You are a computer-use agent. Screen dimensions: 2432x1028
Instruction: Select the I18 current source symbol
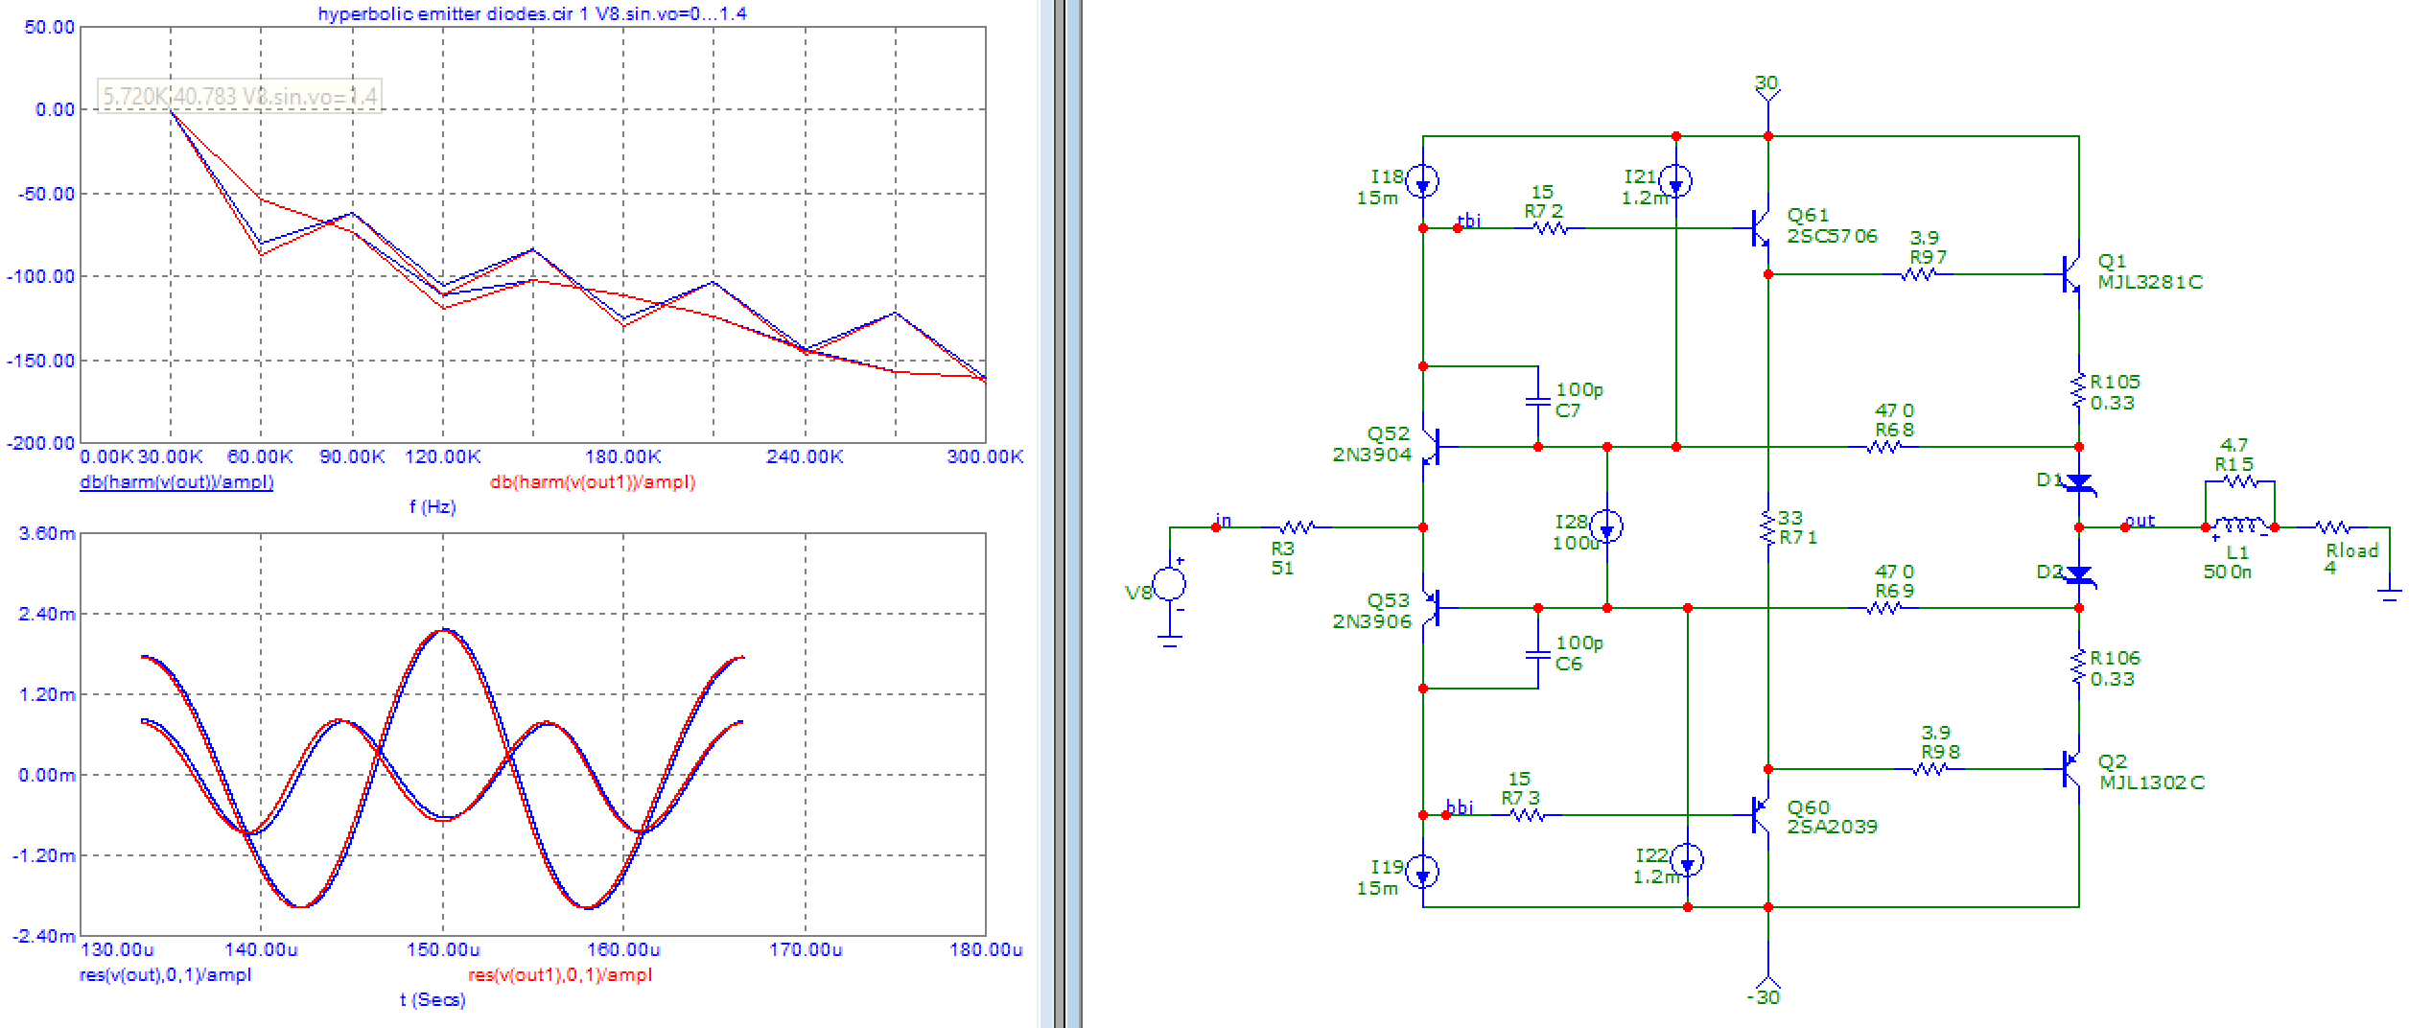1422,181
